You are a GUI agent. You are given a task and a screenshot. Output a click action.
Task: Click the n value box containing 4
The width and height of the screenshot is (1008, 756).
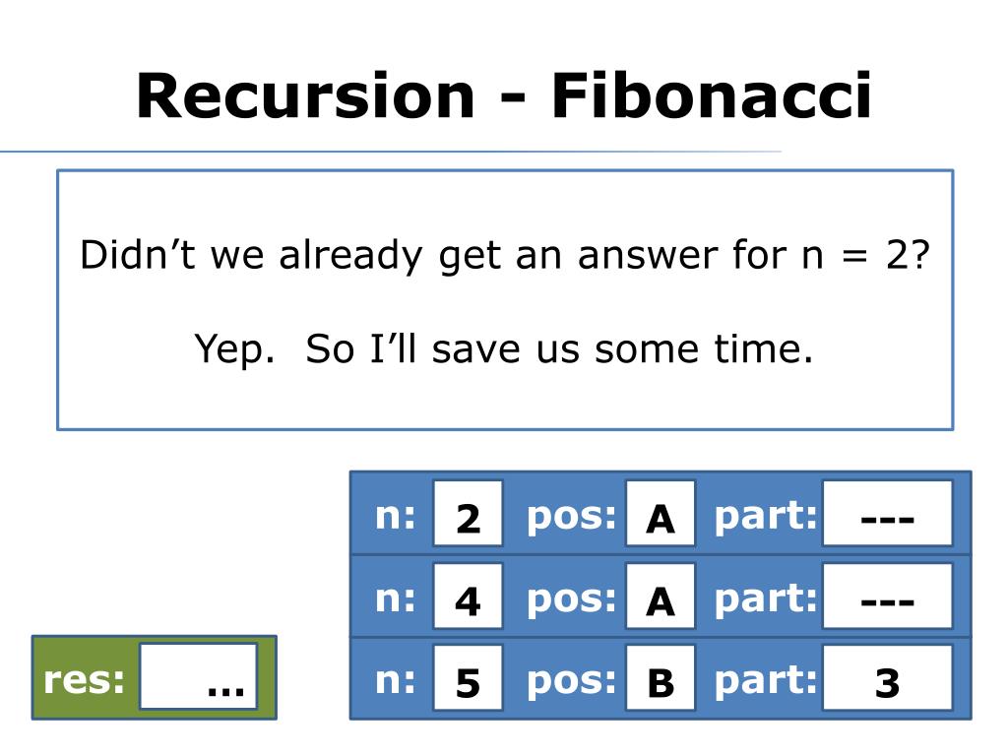coord(468,596)
